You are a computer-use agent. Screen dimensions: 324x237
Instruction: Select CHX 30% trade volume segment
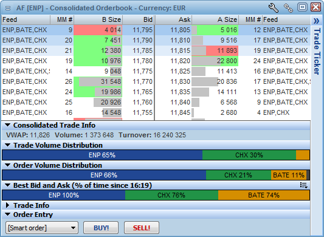point(249,155)
